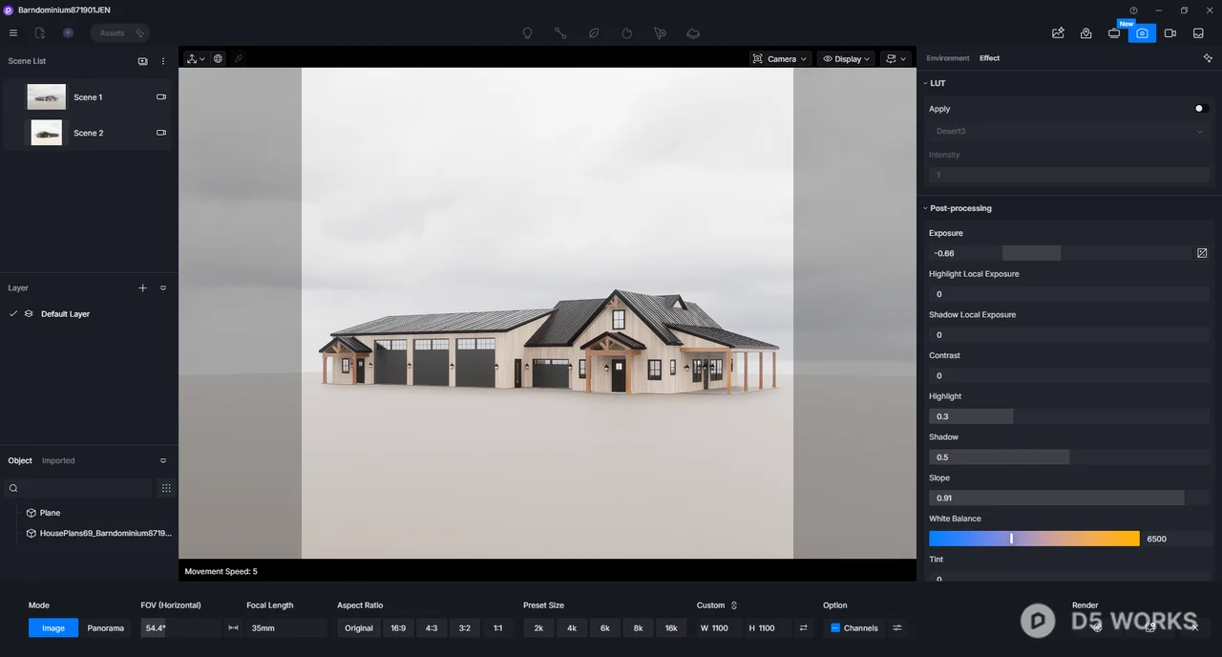
Task: Select the Original aspect ratio
Action: (359, 628)
